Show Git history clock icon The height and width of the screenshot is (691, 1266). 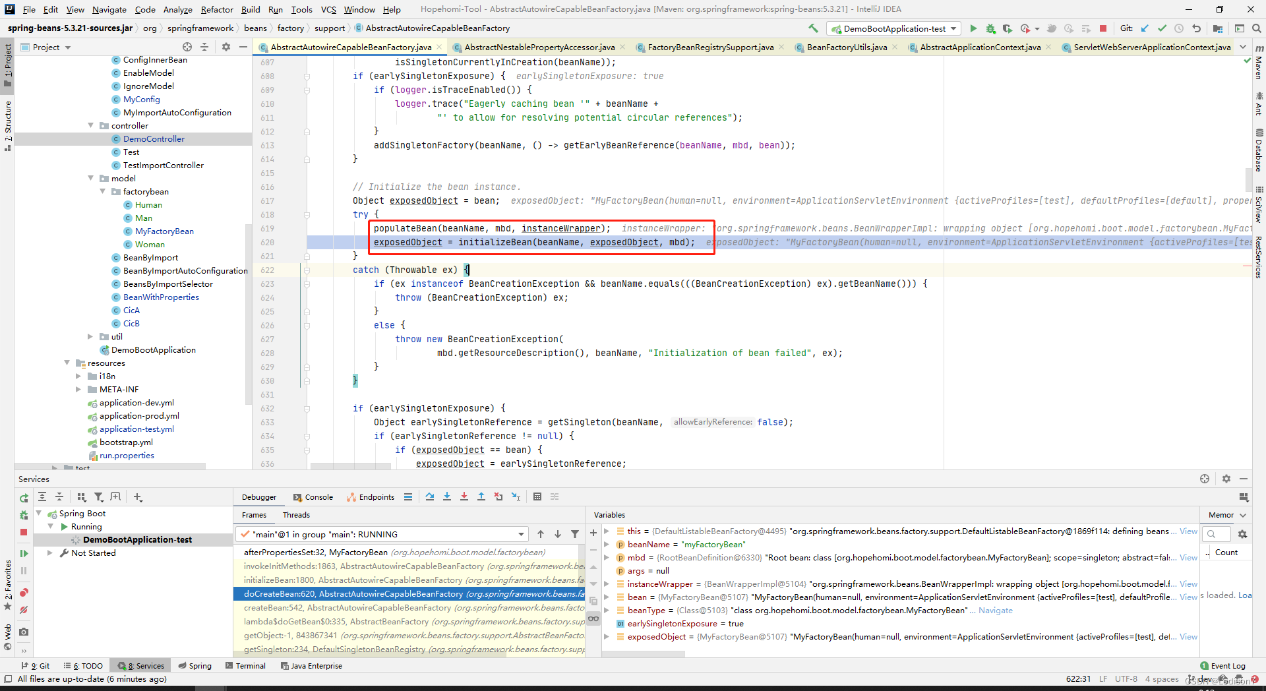[1179, 28]
